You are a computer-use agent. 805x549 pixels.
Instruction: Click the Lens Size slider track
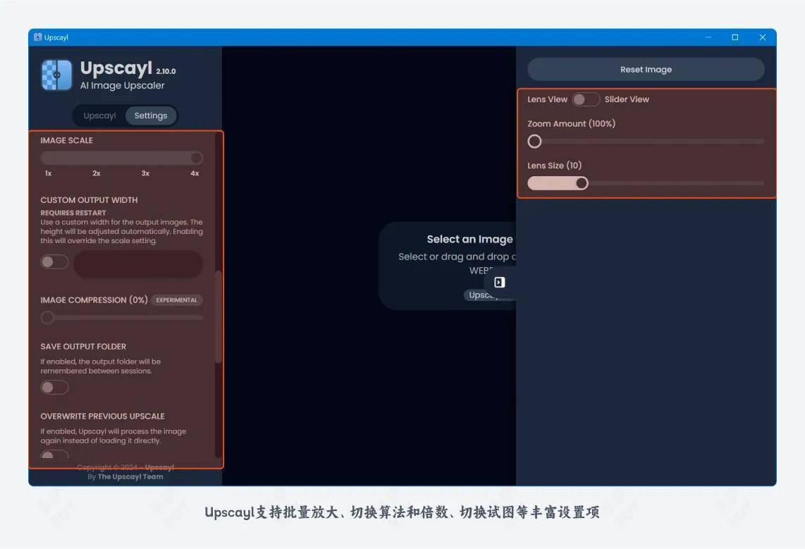pos(646,183)
